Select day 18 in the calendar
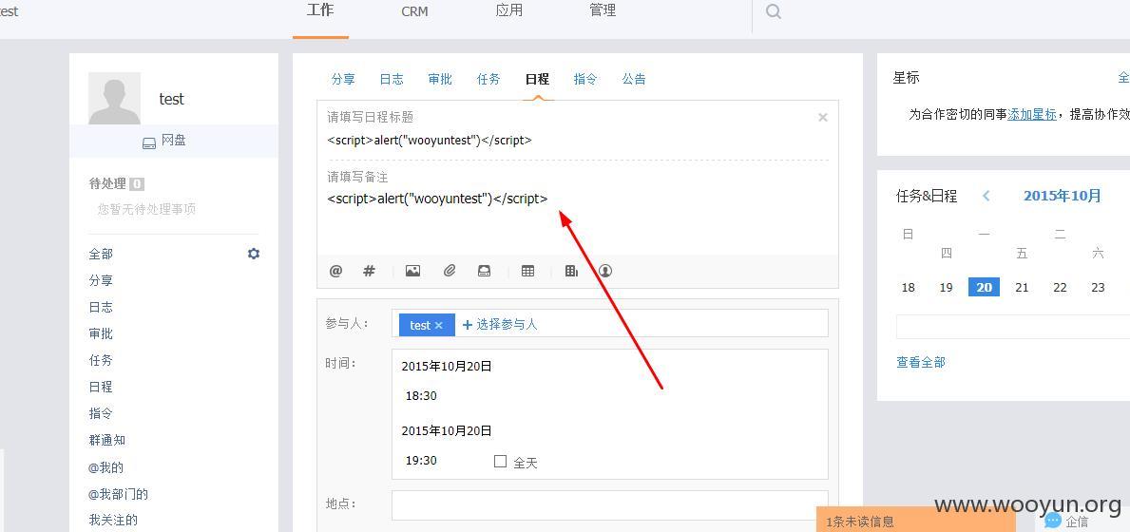Image resolution: width=1130 pixels, height=532 pixels. pos(908,288)
